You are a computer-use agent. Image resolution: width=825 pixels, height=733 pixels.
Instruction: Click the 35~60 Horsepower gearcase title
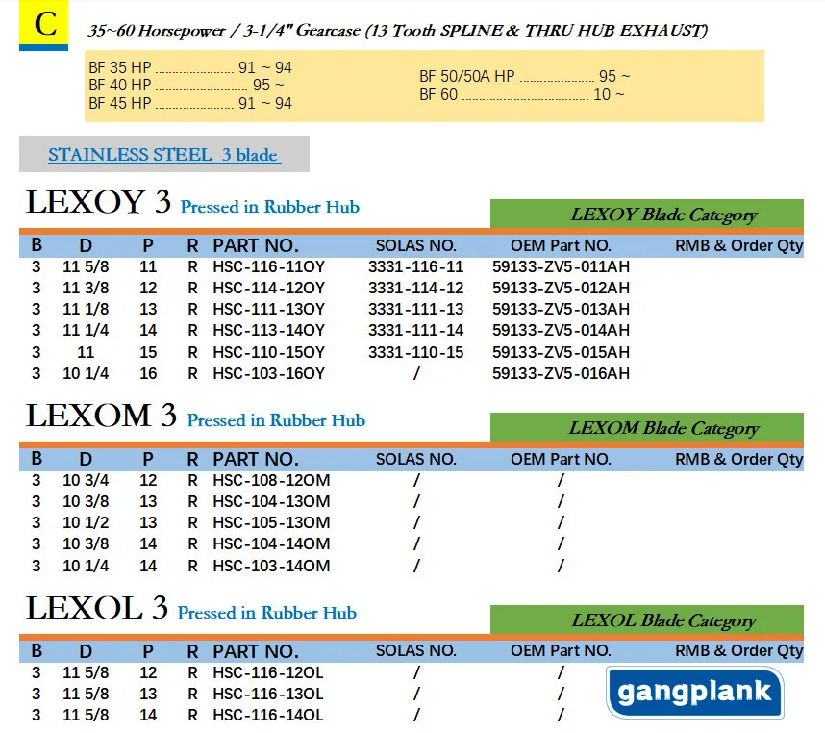point(397,31)
